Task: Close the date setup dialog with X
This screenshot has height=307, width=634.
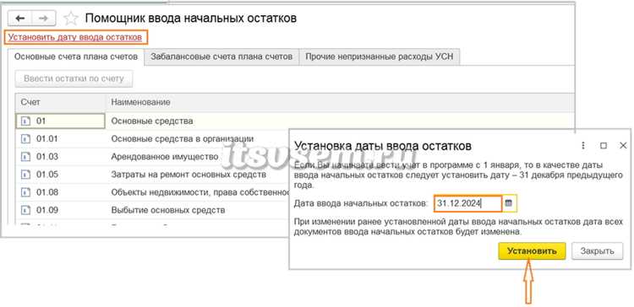Action: [x=623, y=146]
